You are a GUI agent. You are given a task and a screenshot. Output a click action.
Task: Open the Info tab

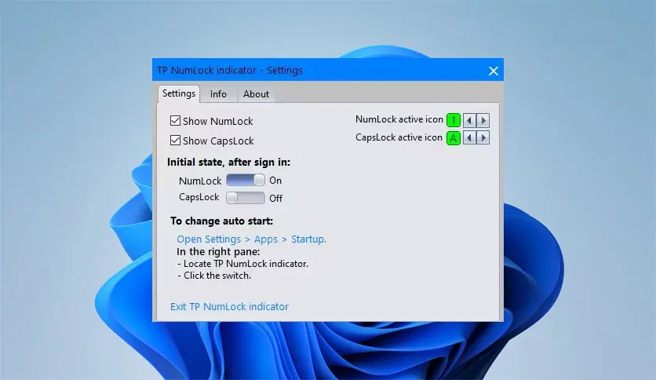point(218,94)
